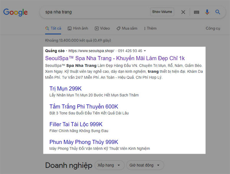Expand the ad dropdown arrow after the phone number
Screen dimensions: 230x174
tap(145, 51)
